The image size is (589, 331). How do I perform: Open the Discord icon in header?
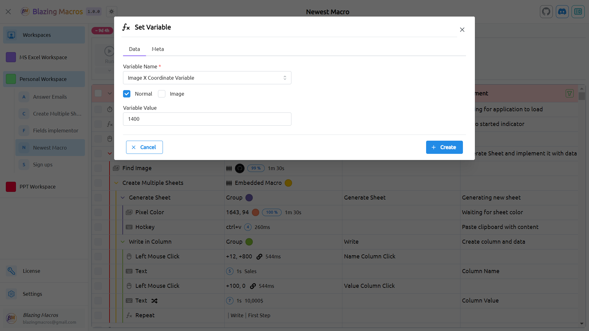coord(562,12)
